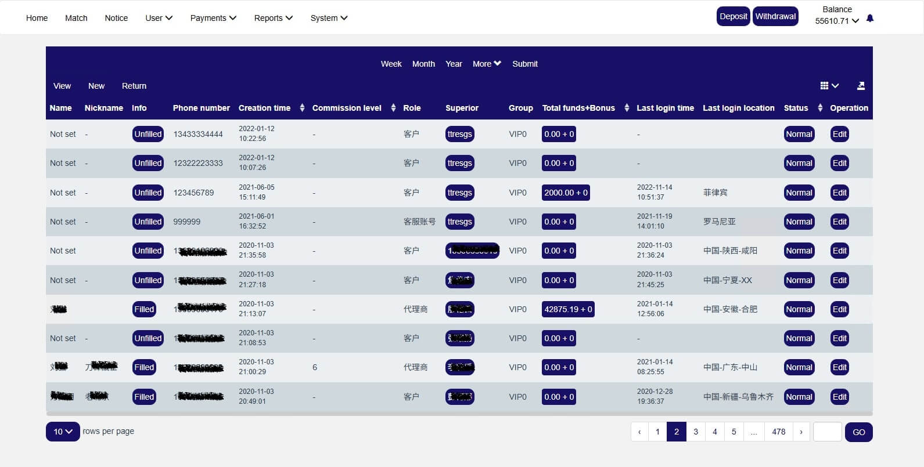Screen dimensions: 924x467
Task: Go to previous page arrow
Action: (639, 432)
